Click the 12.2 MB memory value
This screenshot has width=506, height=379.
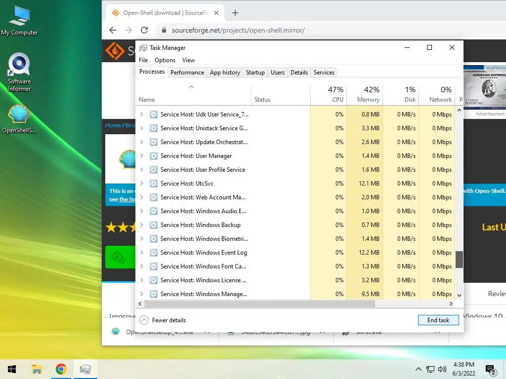point(369,253)
